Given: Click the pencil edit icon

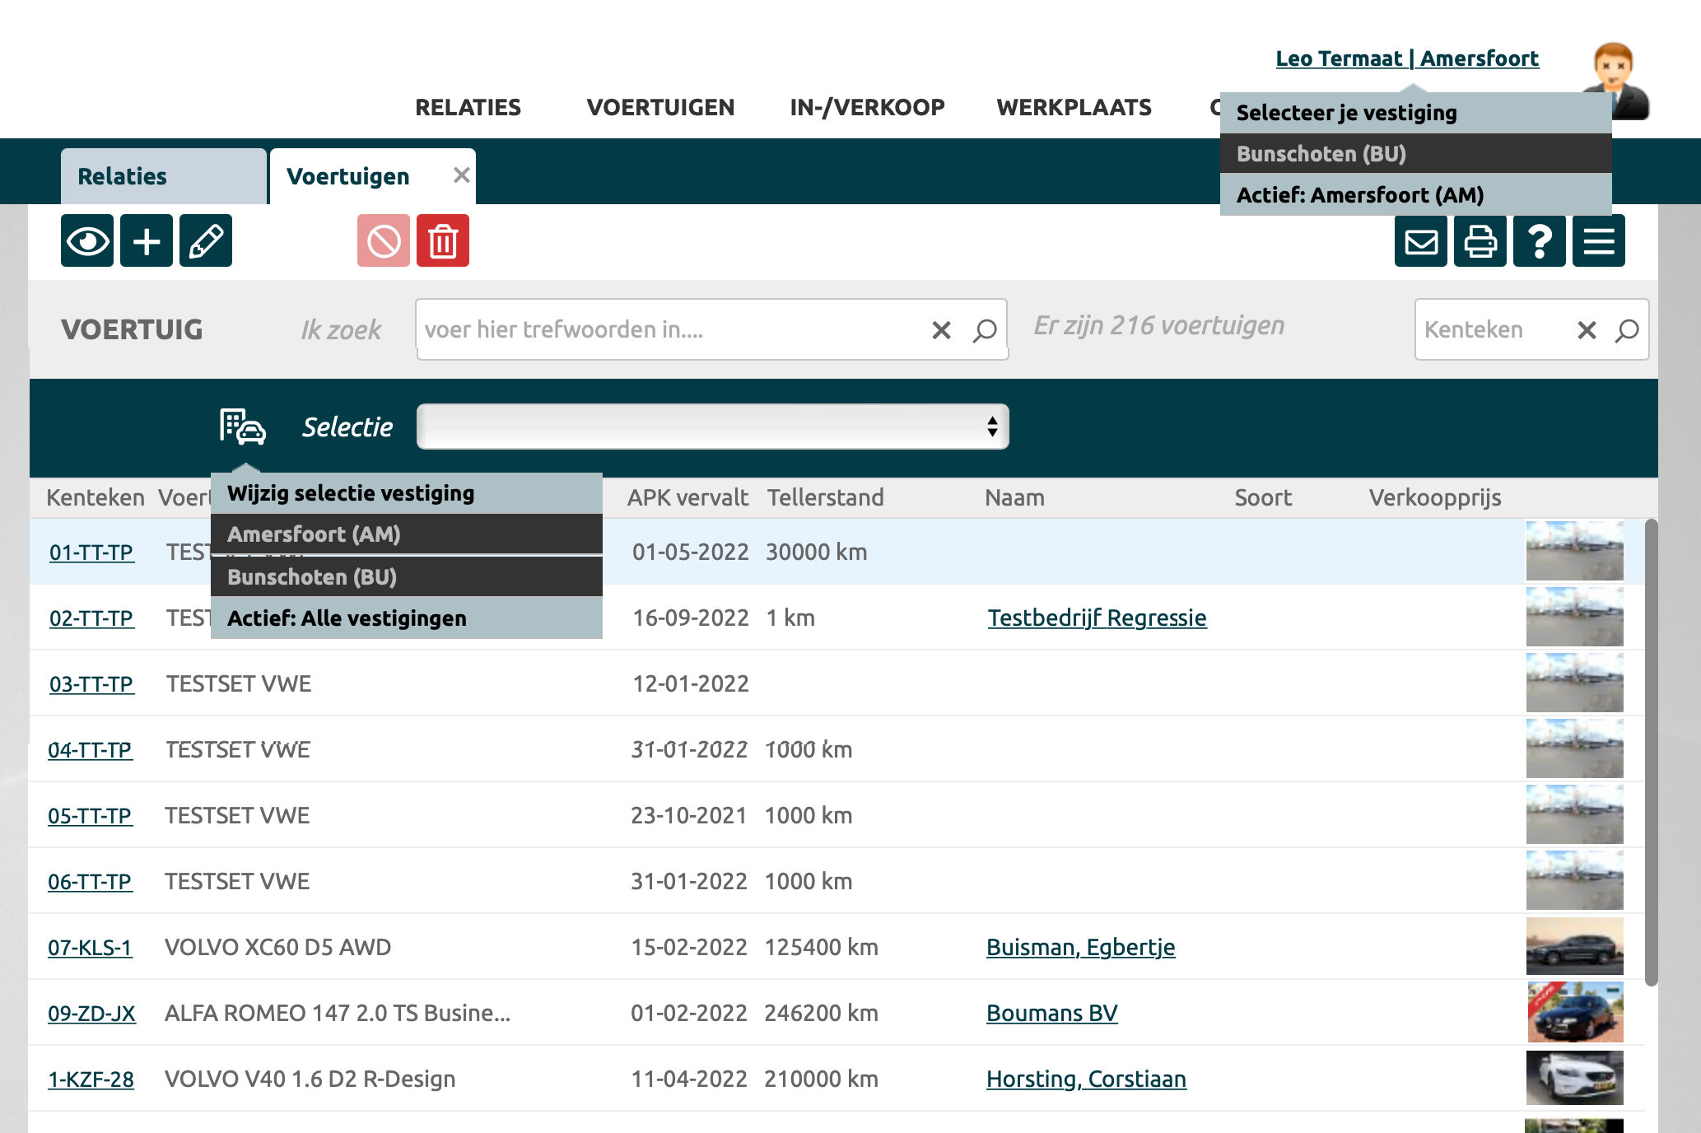Looking at the screenshot, I should [x=206, y=241].
